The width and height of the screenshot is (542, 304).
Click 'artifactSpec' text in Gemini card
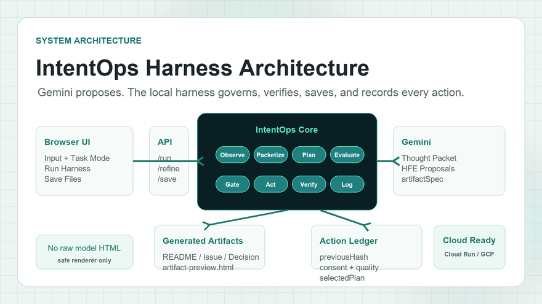422,179
